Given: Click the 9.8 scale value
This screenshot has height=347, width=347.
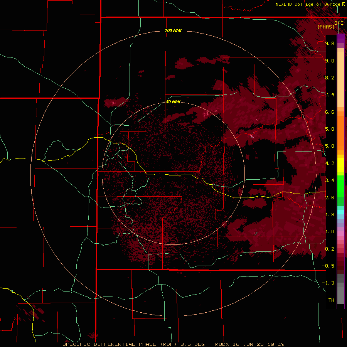Looking at the screenshot, I should click(x=330, y=43).
